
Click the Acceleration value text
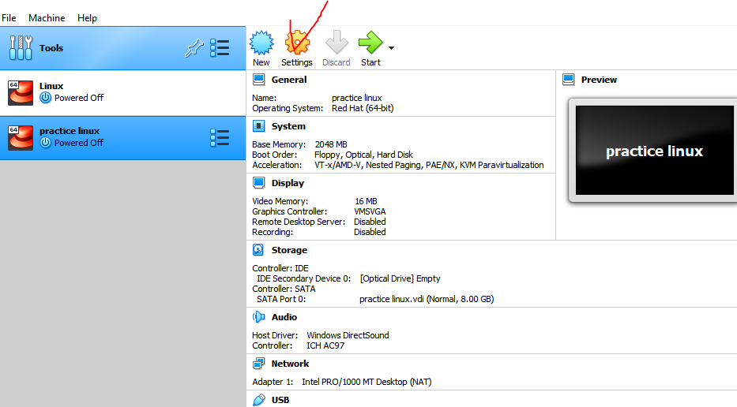[429, 165]
